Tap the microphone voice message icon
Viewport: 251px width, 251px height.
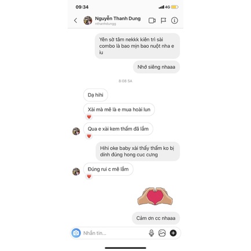tap(152, 233)
